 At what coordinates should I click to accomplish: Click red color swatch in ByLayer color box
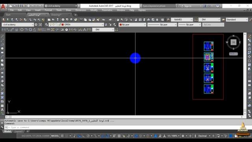coord(120,24)
